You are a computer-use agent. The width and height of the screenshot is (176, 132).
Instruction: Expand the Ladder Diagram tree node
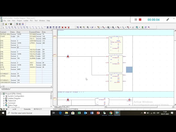4,98
